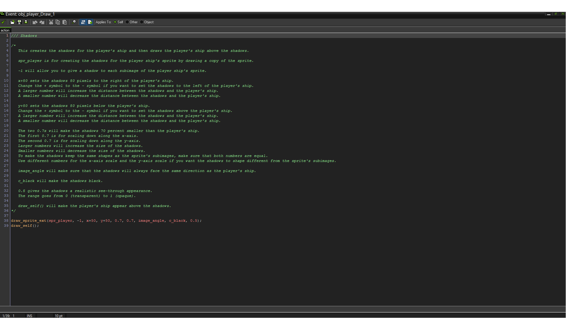The image size is (566, 318).
Task: Cut selection with the scissors icon
Action: [51, 22]
